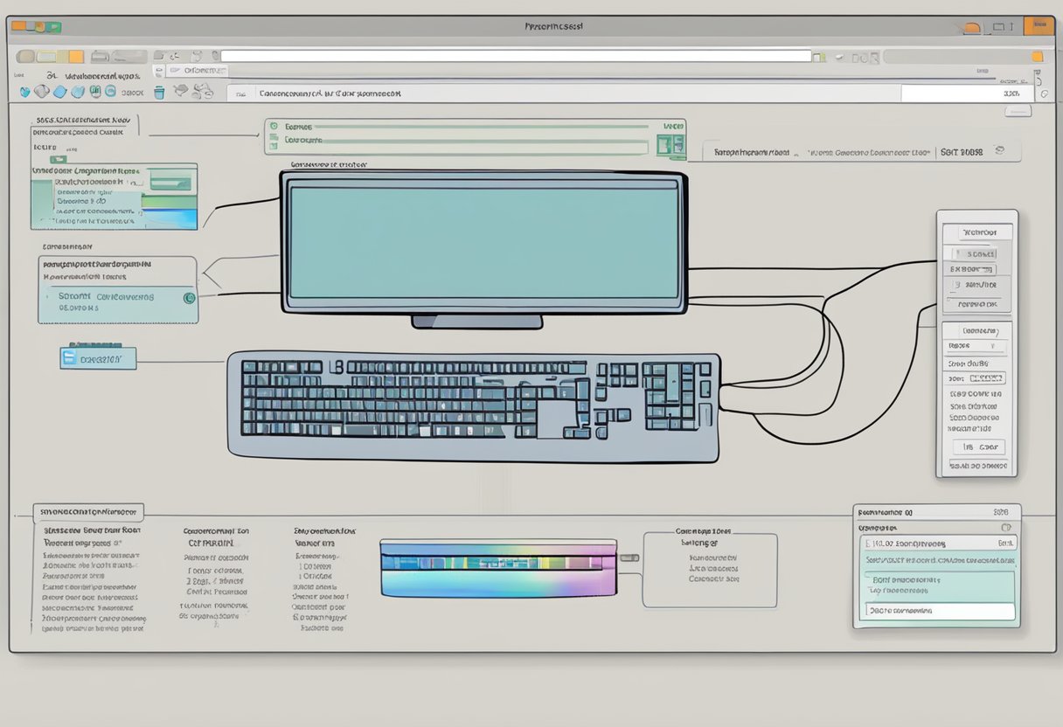Click the blue folder icon beside the keyboard label
The height and width of the screenshot is (727, 1063).
[70, 357]
